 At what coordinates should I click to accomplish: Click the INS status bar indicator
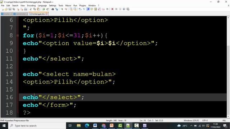(x=224, y=120)
